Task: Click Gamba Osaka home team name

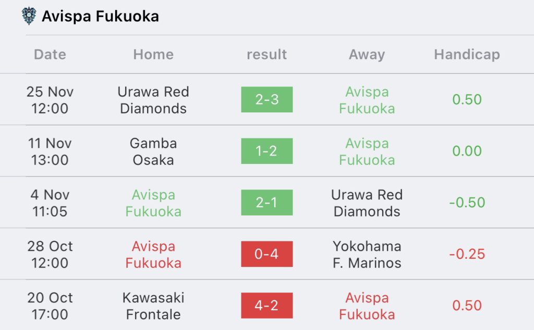Action: (153, 151)
